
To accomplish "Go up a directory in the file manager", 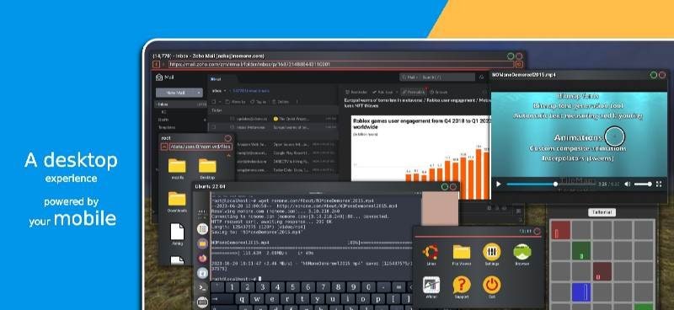I will (164, 147).
